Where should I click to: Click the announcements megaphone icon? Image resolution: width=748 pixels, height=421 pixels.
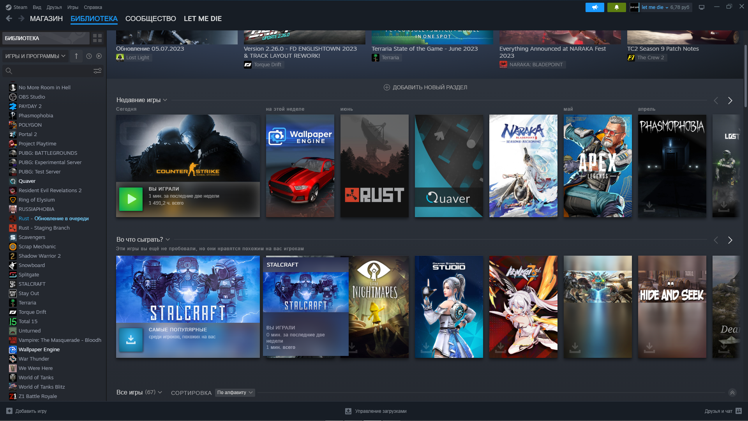595,7
